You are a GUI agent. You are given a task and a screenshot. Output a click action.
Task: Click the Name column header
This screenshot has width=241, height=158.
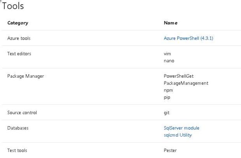click(171, 23)
